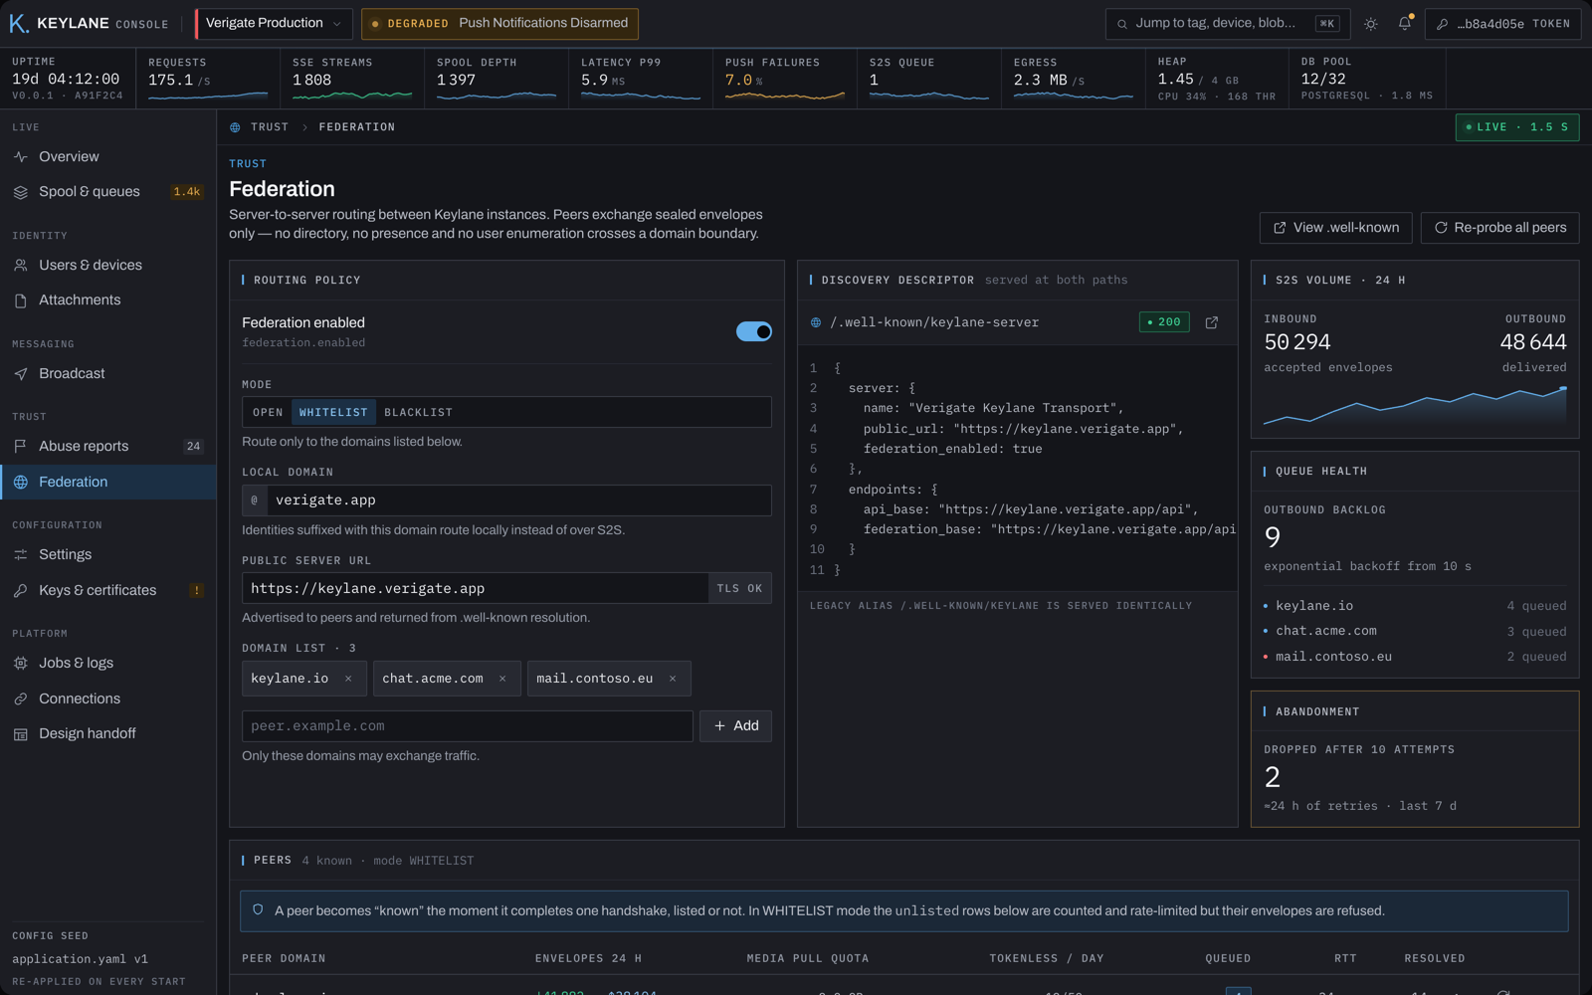The height and width of the screenshot is (995, 1592).
Task: Click the Heap 1.45 metric tile
Action: click(x=1217, y=80)
